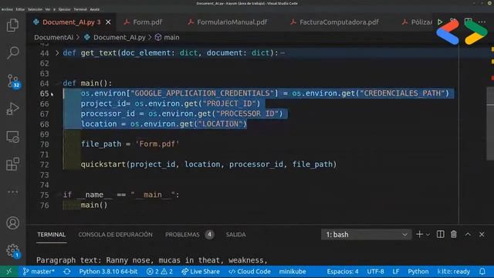Open the Explorer view in activity bar
Viewport: 494px width, 278px height.
(x=12, y=25)
